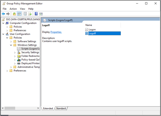Click the Forward arrow toolbar icon
This screenshot has width=161, height=116.
[8, 14]
